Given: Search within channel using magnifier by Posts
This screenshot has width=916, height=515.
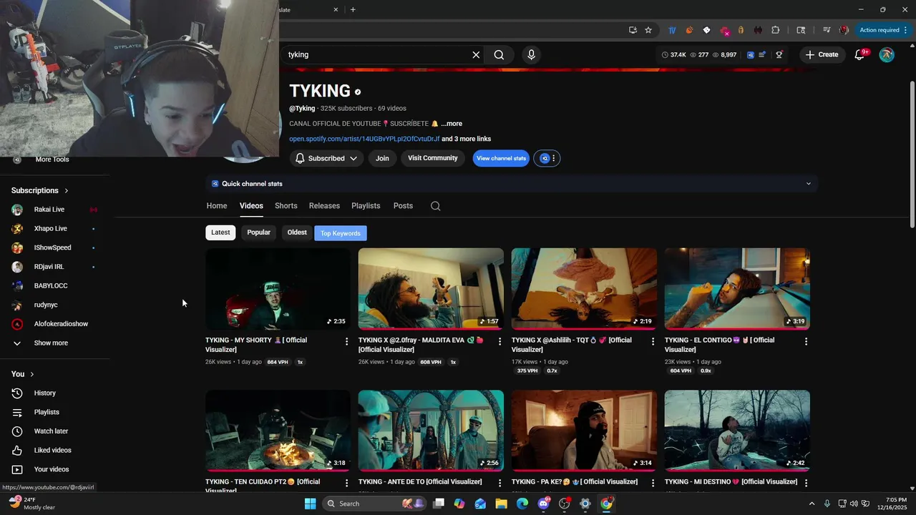Looking at the screenshot, I should click(x=435, y=206).
